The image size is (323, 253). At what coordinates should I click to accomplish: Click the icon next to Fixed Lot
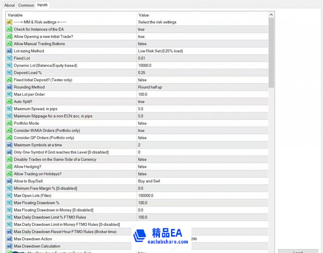pos(9,58)
